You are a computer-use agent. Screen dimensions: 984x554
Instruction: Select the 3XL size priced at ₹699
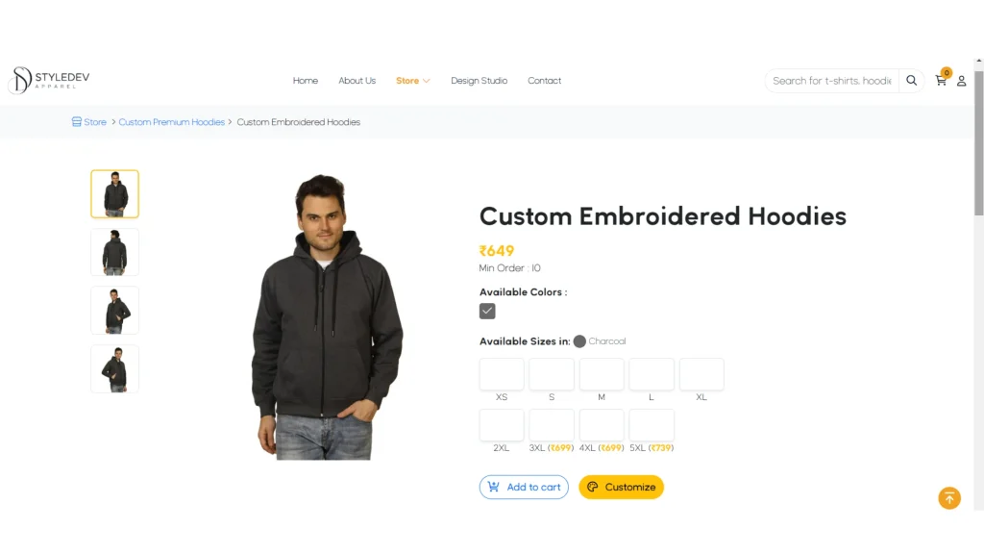click(x=551, y=425)
